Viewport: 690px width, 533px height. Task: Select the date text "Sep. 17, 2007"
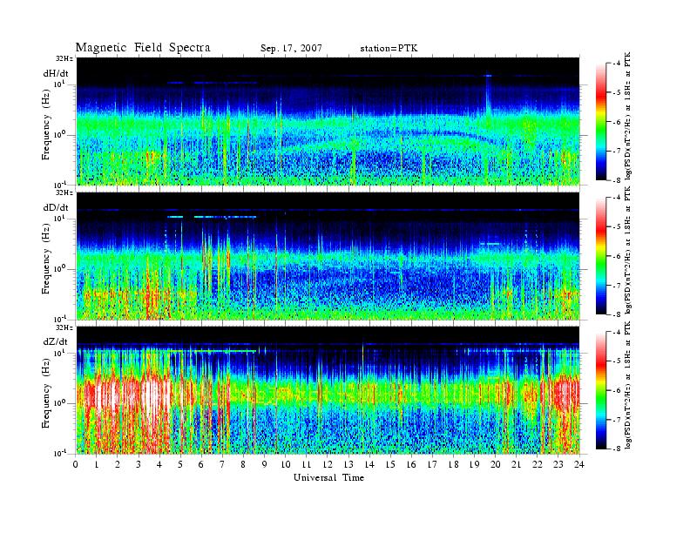[x=291, y=49]
